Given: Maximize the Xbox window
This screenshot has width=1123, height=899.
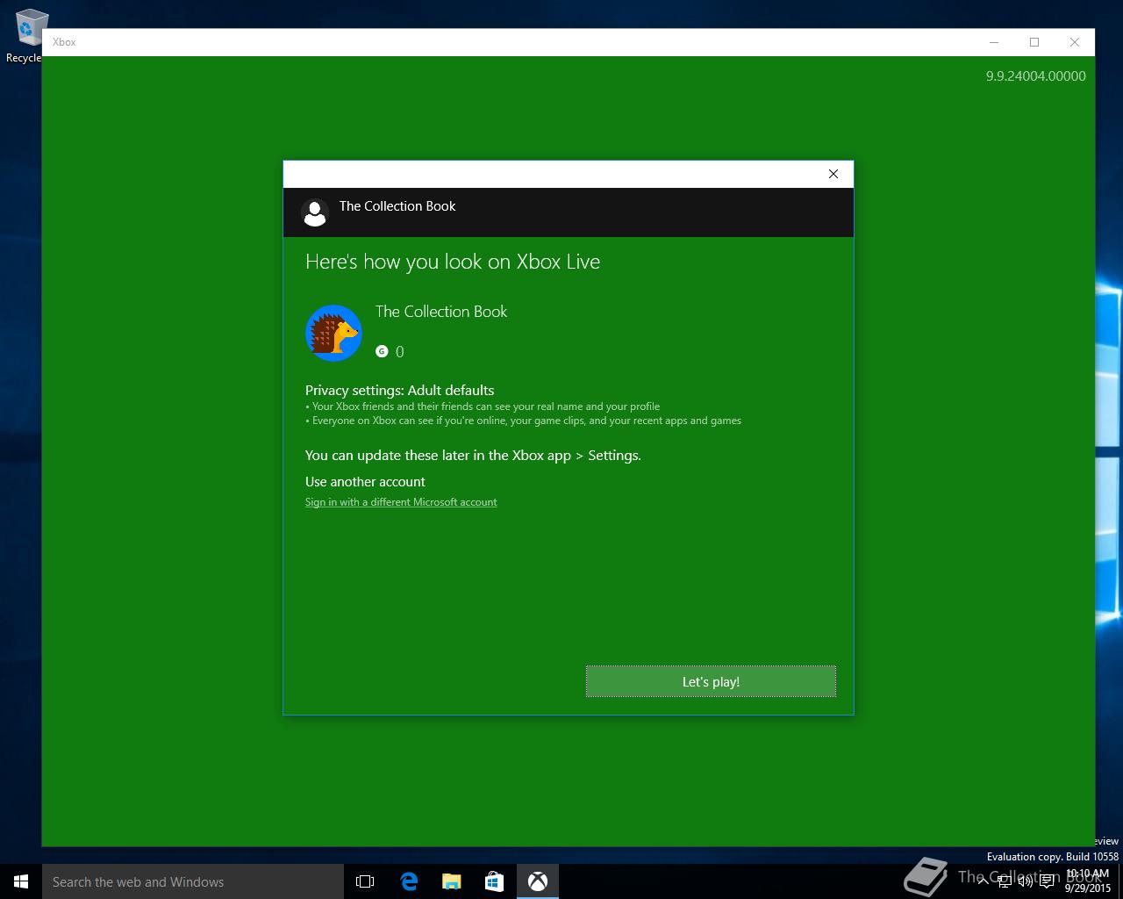Looking at the screenshot, I should tap(1034, 42).
